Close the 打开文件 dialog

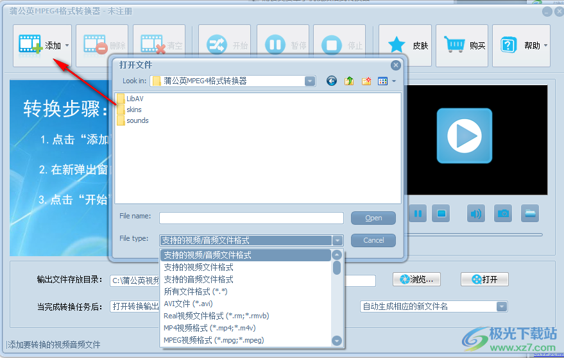[x=396, y=65]
